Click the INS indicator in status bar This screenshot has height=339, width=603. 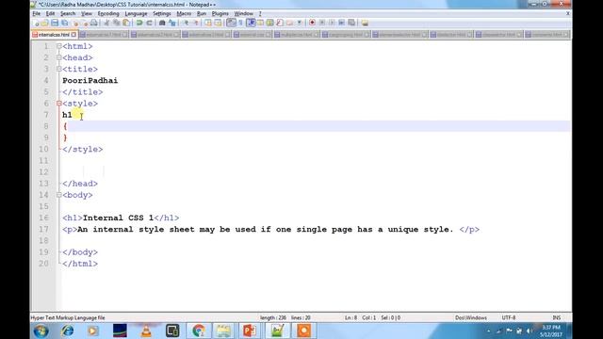point(557,318)
